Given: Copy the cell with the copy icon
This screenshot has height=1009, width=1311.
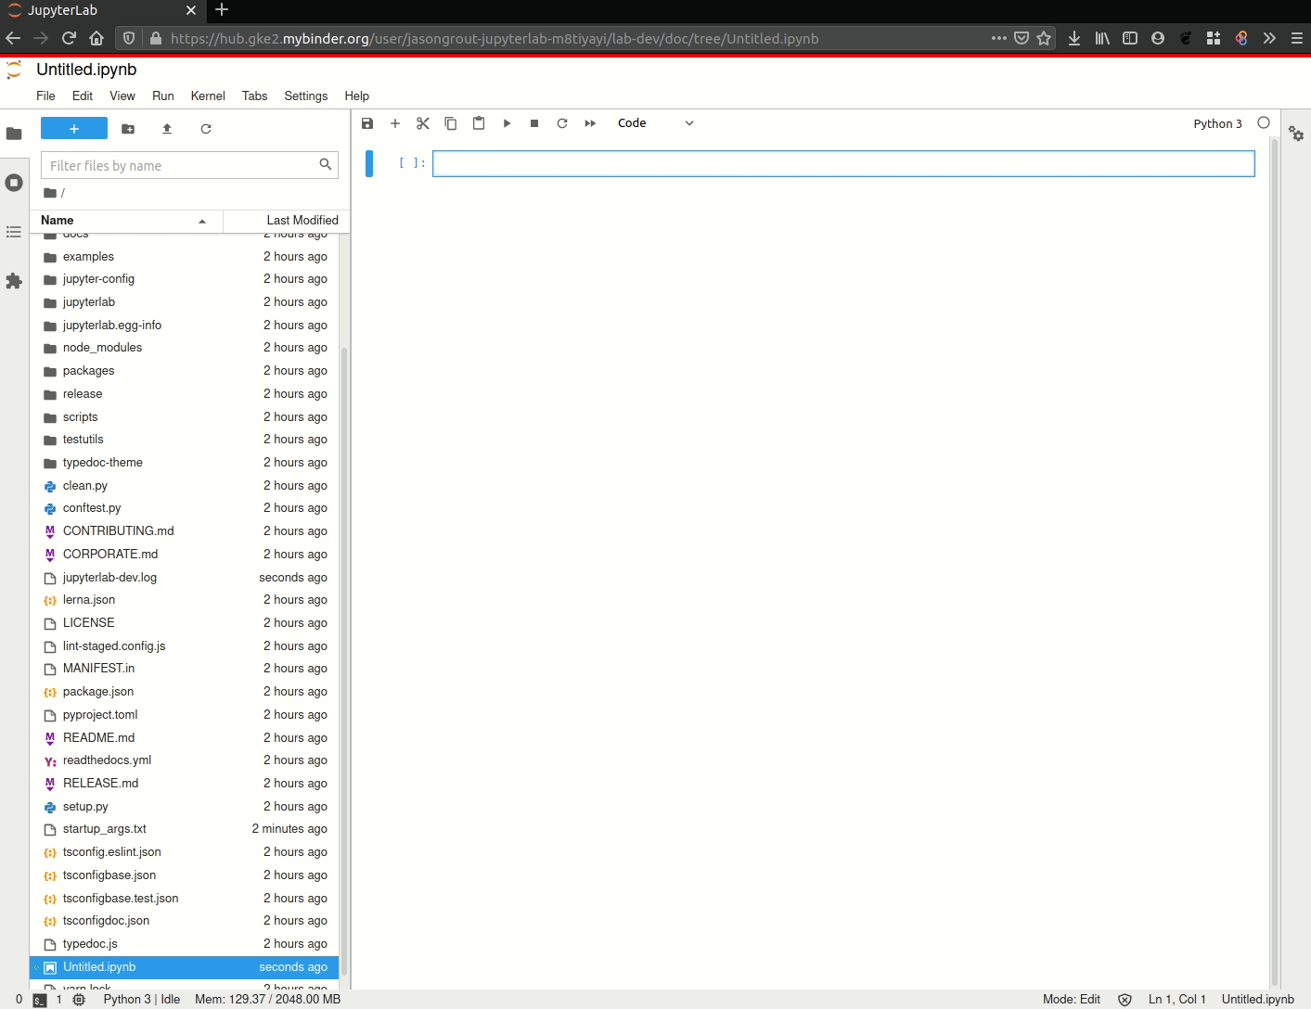Looking at the screenshot, I should tap(451, 122).
